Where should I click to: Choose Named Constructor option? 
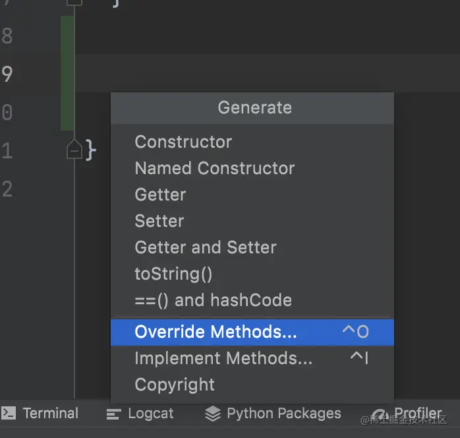coord(252,168)
